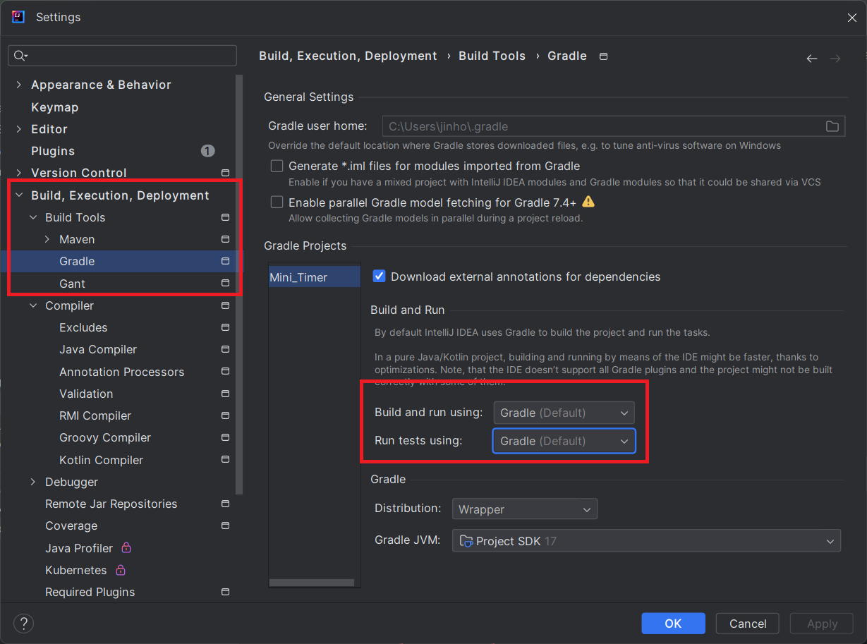The image size is (867, 644).
Task: Click the folder browse icon for Gradle user home
Action: pyautogui.click(x=832, y=126)
